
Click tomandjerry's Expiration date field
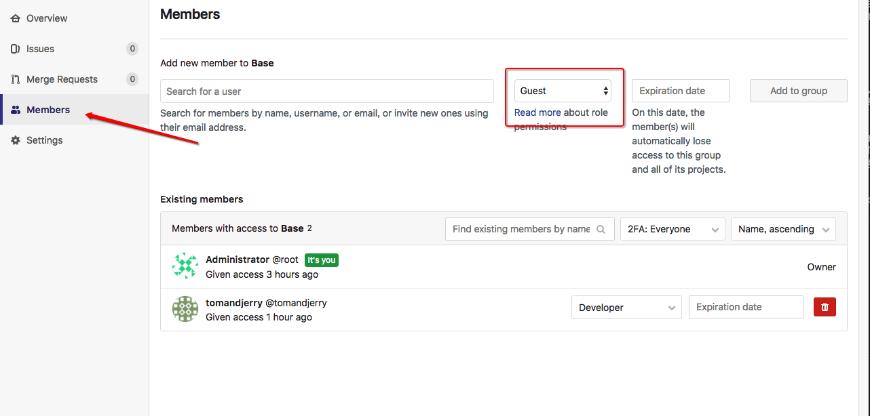(x=746, y=307)
